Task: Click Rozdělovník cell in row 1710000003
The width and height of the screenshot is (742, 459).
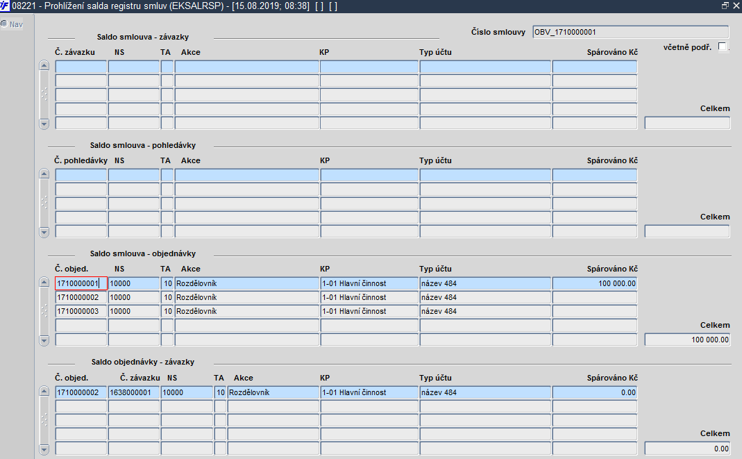Action: [247, 311]
